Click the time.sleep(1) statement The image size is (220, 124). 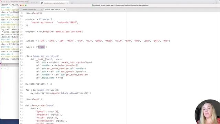(34, 100)
